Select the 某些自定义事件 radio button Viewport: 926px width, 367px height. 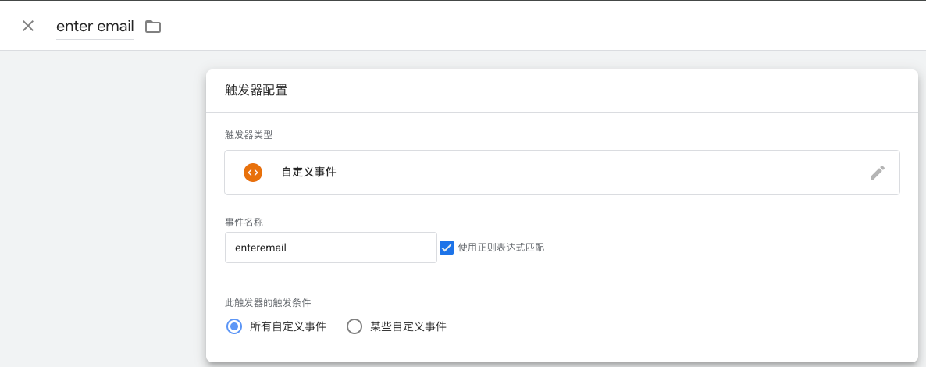pyautogui.click(x=354, y=326)
